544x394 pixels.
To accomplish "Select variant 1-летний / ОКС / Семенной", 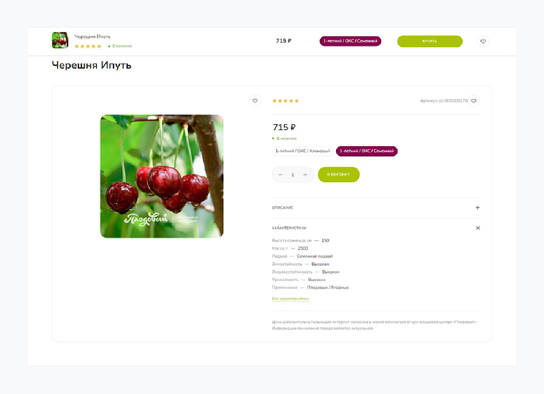I will click(367, 151).
